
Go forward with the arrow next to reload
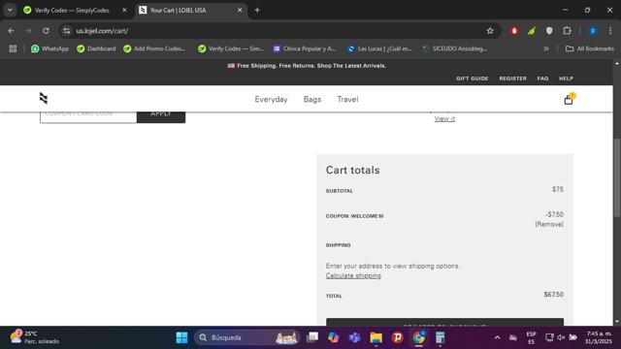pos(28,31)
